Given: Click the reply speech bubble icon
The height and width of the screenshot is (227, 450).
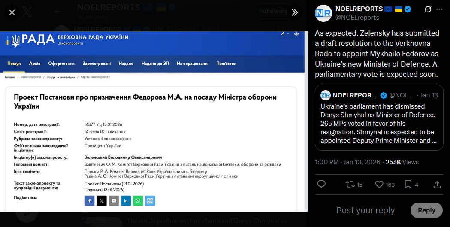Looking at the screenshot, I should 321,184.
